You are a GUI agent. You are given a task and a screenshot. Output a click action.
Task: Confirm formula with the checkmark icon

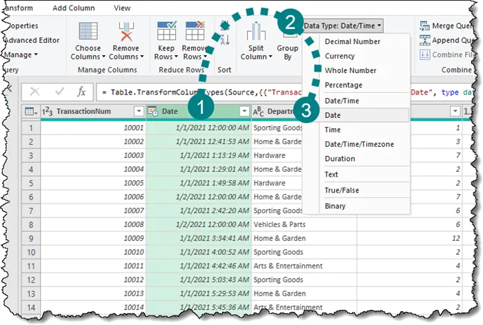click(59, 92)
